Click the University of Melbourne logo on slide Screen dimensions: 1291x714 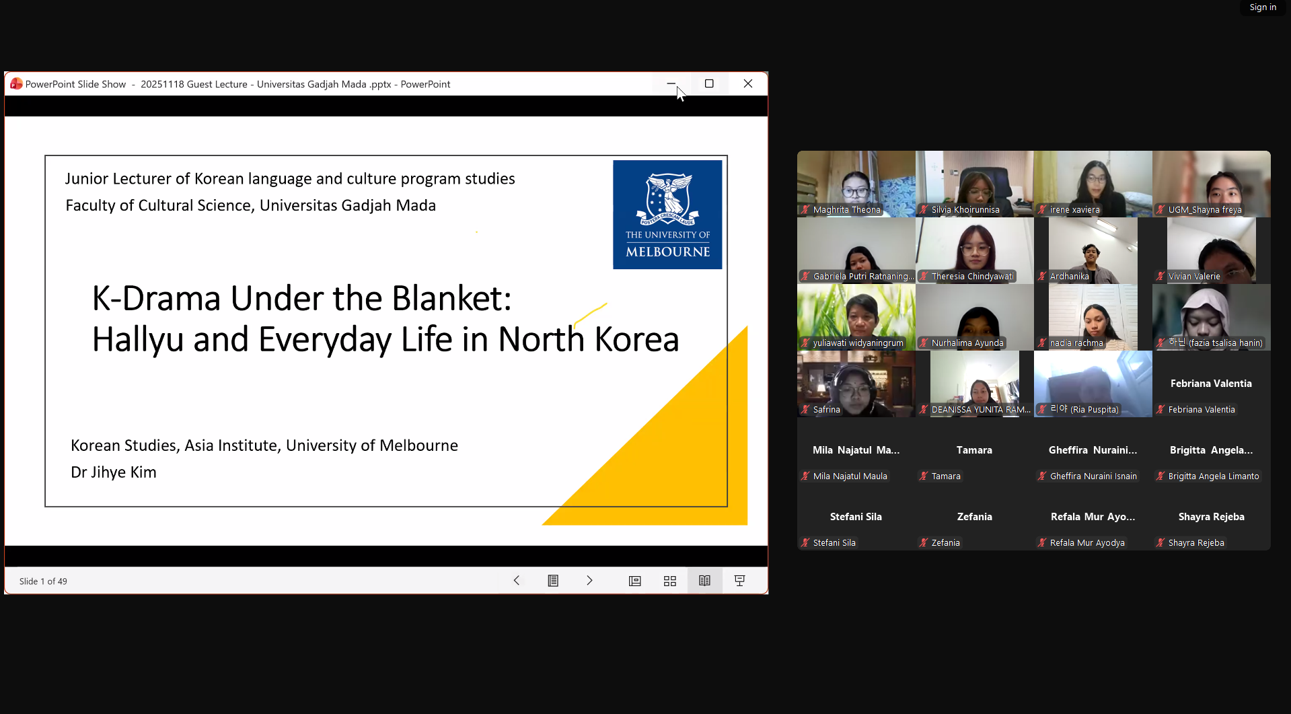click(667, 215)
